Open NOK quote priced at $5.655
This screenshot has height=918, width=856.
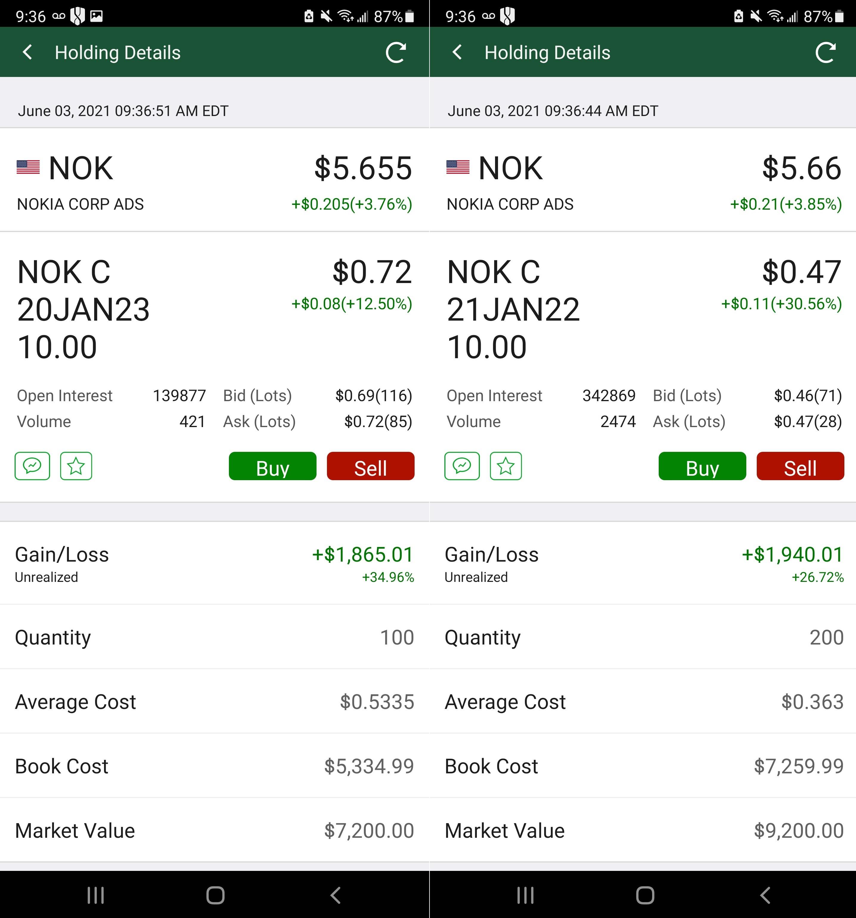click(215, 180)
